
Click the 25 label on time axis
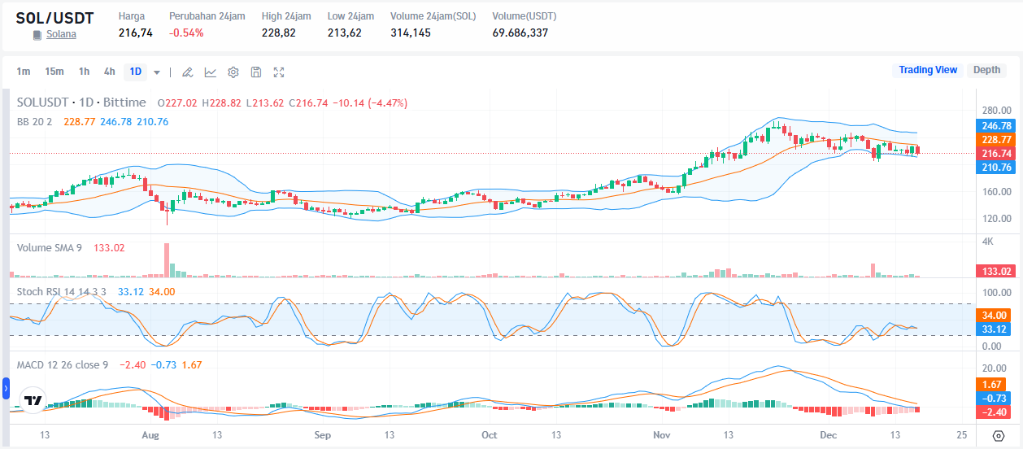coord(963,436)
